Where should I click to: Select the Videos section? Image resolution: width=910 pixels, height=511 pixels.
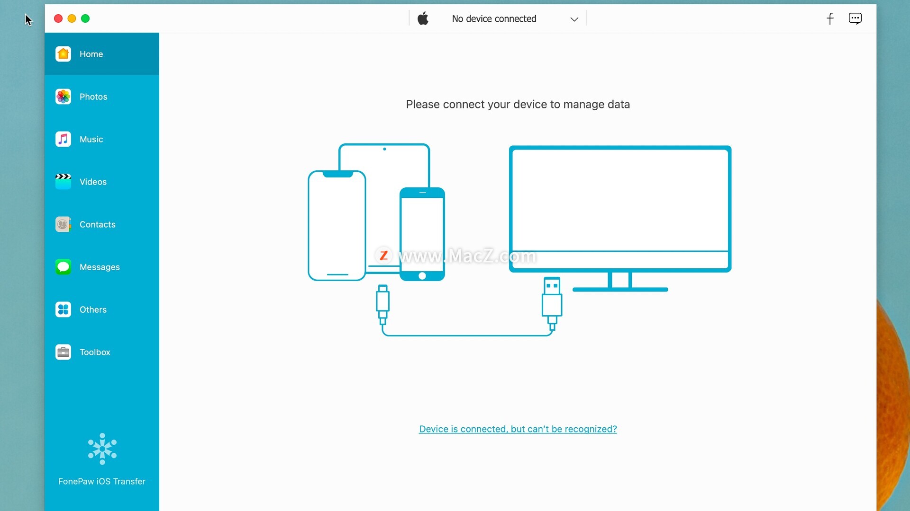[102, 182]
